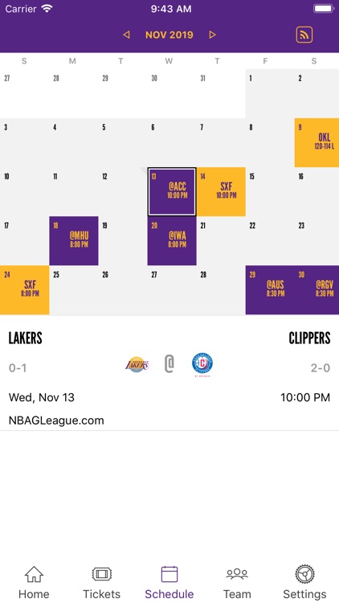
Task: Tap the NOV 2019 month title
Action: point(169,35)
